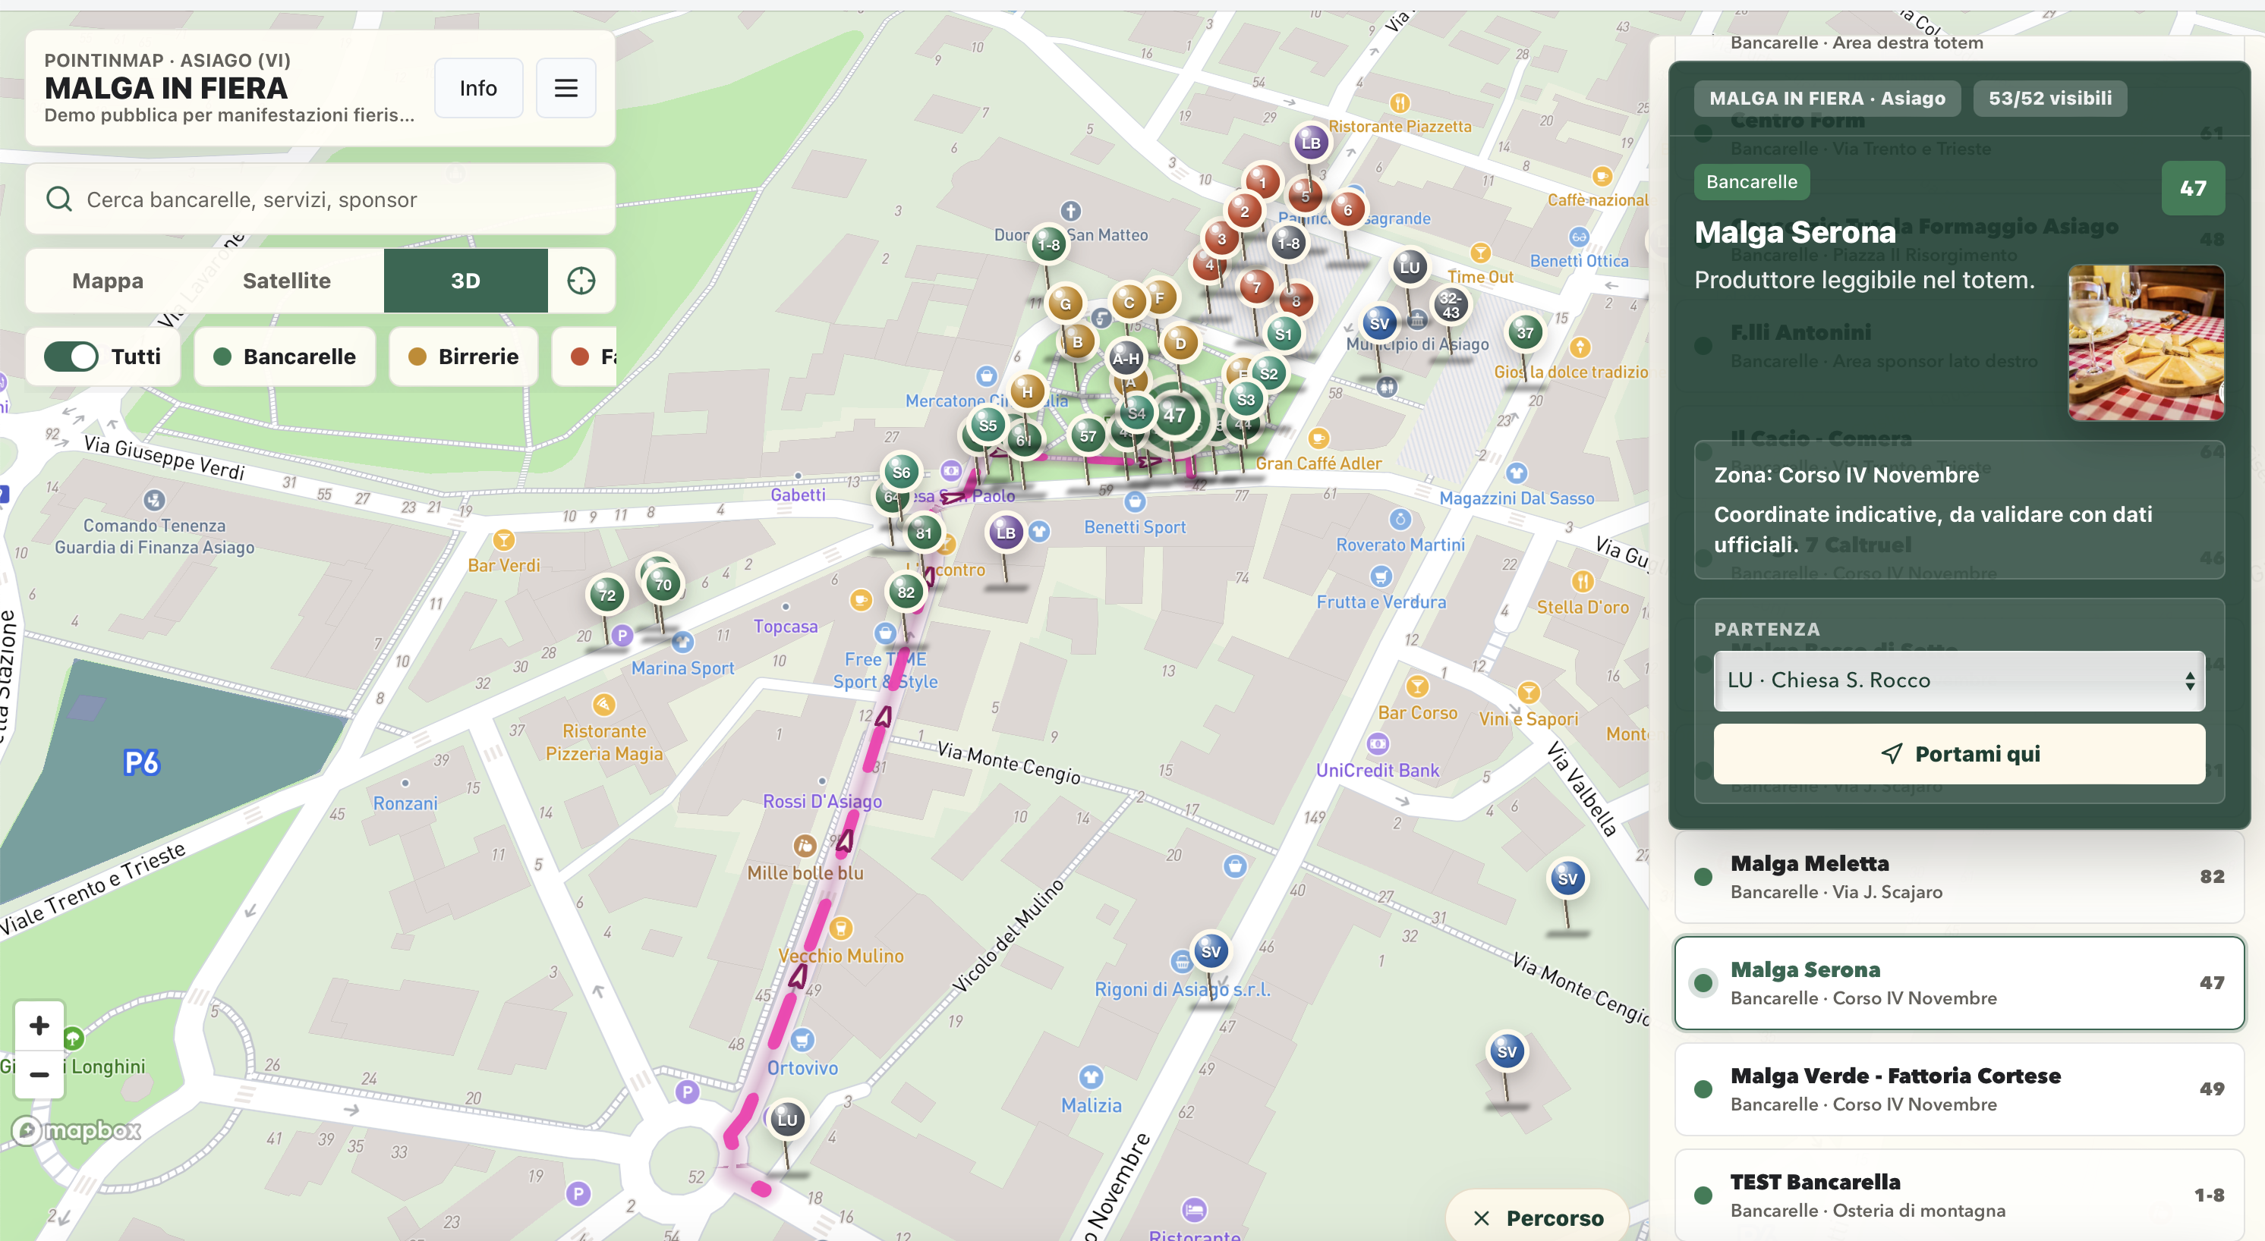
Task: Toggle the Tutti switch off
Action: click(x=71, y=356)
